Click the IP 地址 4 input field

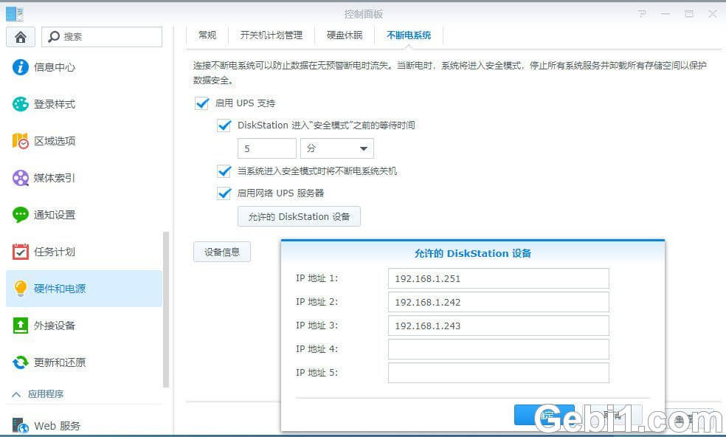tap(498, 349)
